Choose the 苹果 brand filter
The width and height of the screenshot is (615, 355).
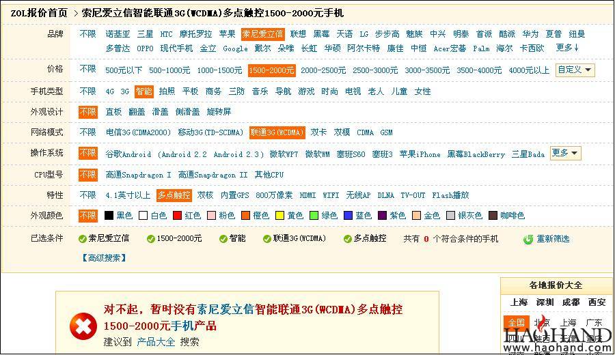(227, 34)
